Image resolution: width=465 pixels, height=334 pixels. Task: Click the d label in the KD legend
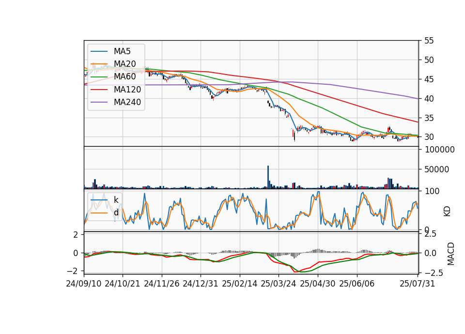point(116,213)
